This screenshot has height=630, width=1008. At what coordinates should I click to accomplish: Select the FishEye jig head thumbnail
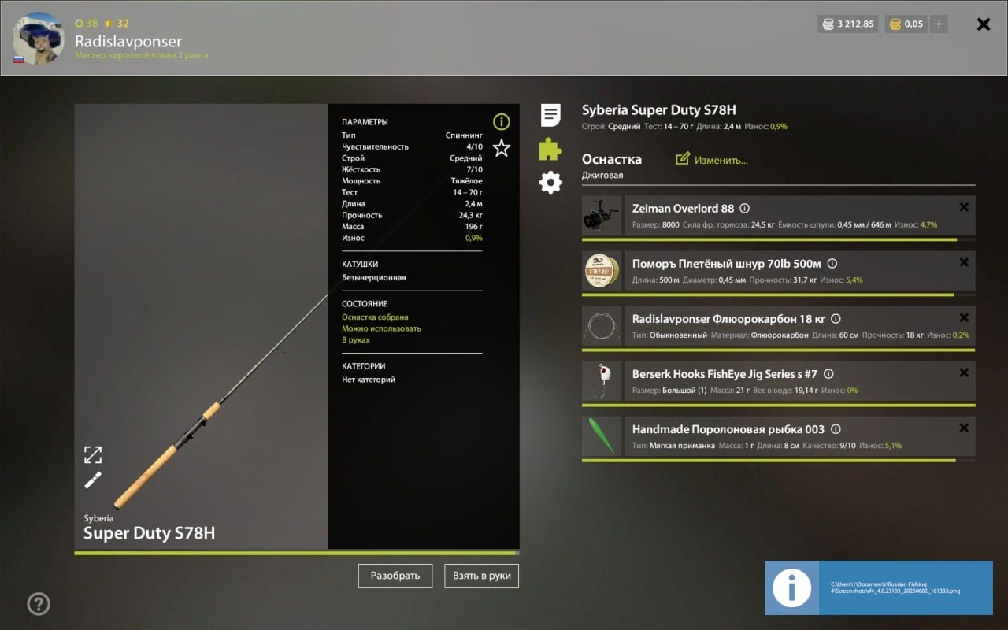(x=602, y=381)
